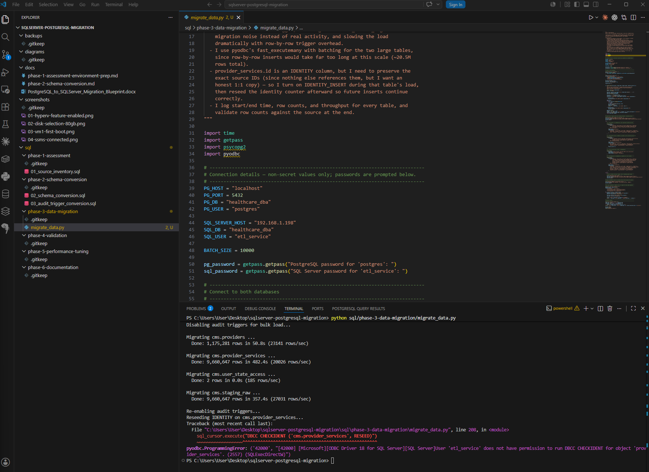
Task: Open the File menu
Action: (x=16, y=4)
